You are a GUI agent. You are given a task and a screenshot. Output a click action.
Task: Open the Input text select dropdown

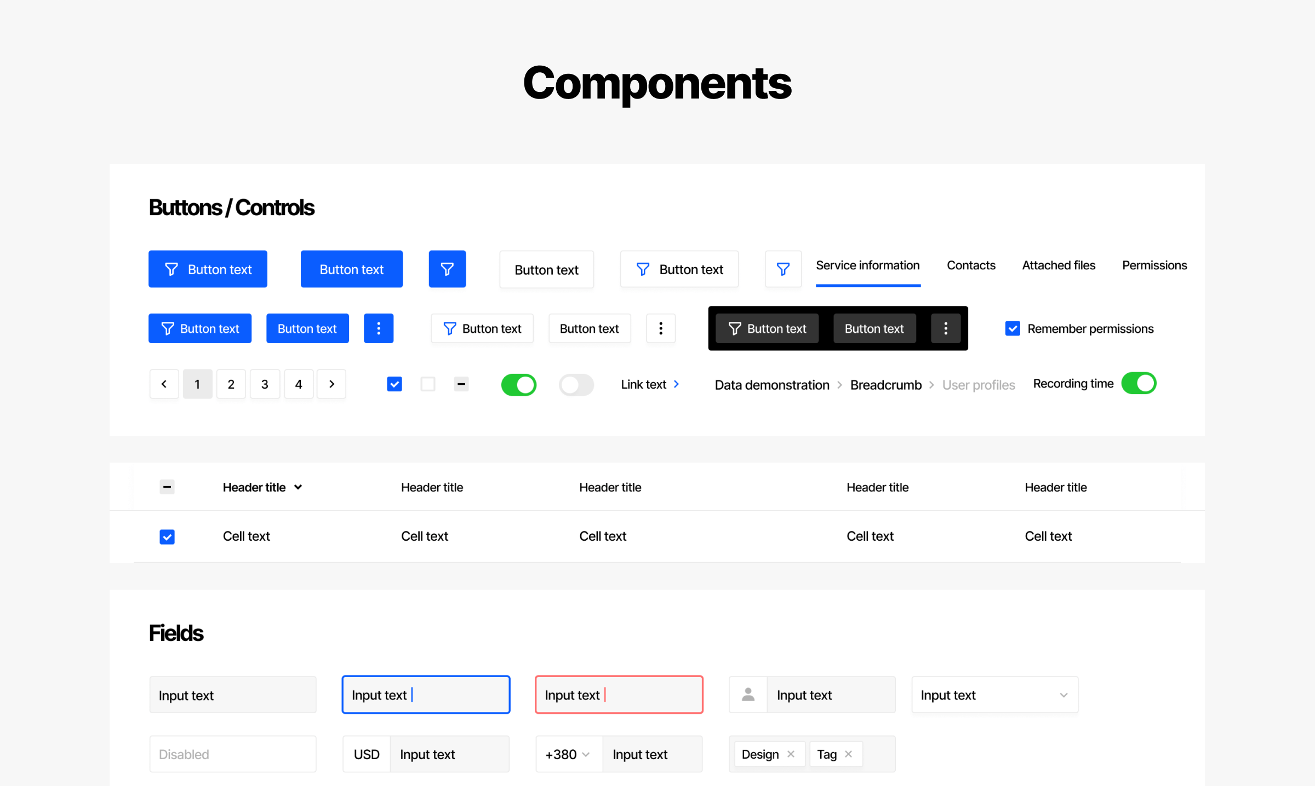coord(1063,695)
